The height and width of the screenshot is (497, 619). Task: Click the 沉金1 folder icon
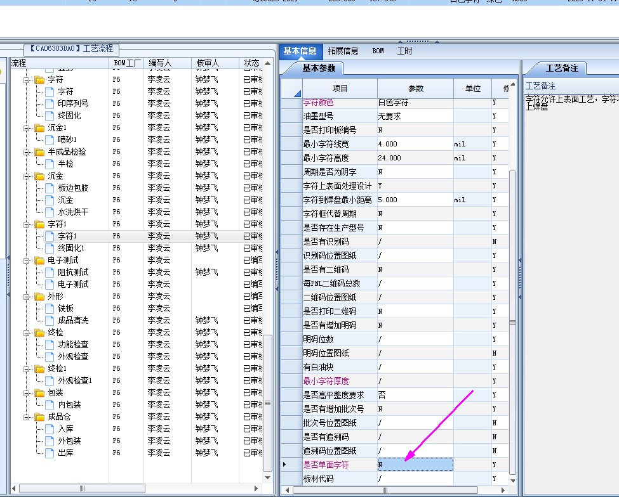coord(39,127)
